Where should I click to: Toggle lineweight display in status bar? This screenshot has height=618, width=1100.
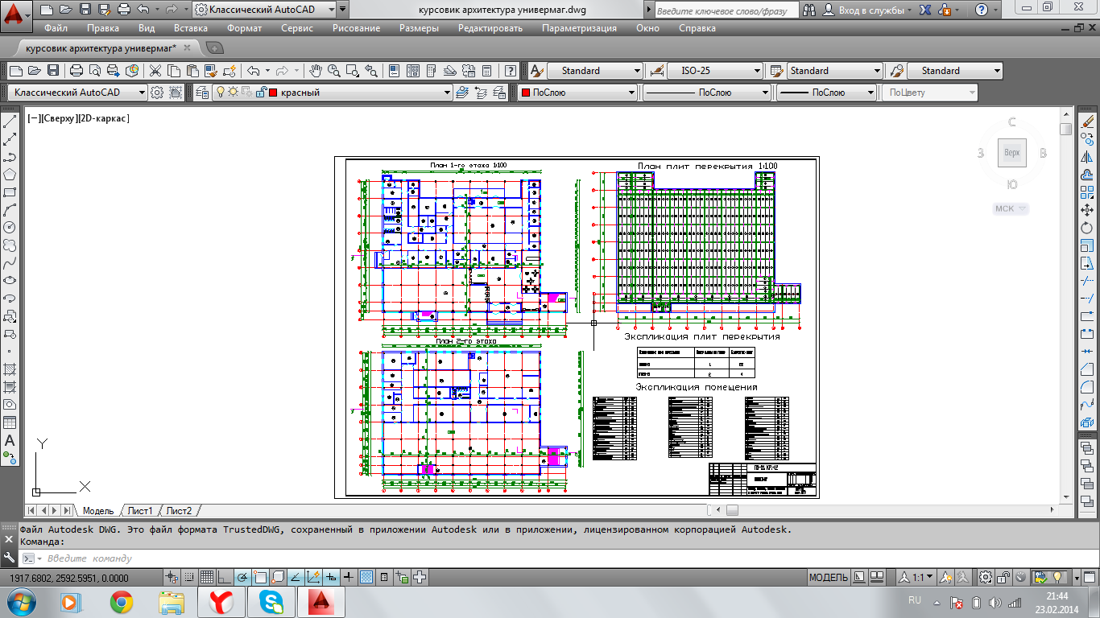click(349, 577)
